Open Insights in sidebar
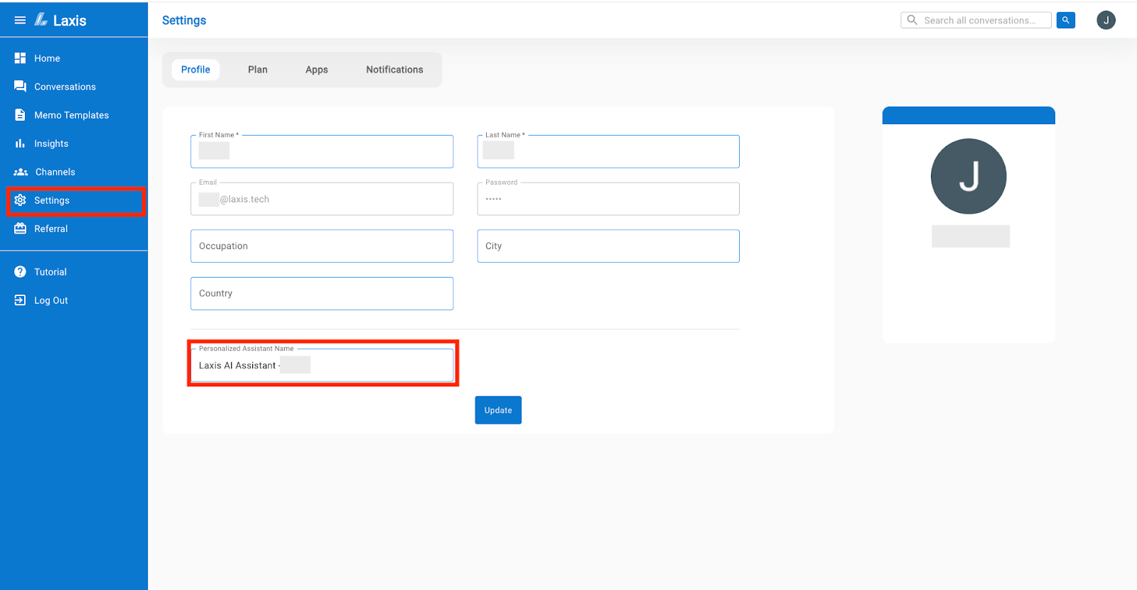 coord(74,143)
